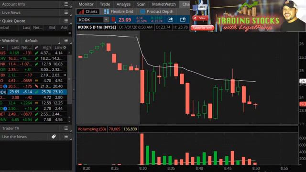Open the Trader TV gadget menu icon
Image resolution: width=306 pixels, height=172 pixels.
click(x=66, y=128)
